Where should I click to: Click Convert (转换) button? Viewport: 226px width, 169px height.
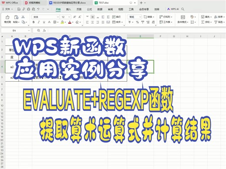pyautogui.click(x=149, y=17)
